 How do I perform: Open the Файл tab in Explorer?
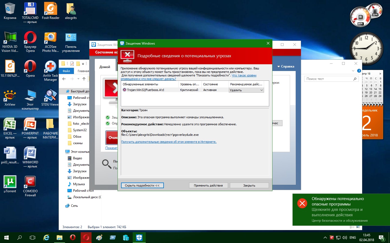click(x=66, y=71)
